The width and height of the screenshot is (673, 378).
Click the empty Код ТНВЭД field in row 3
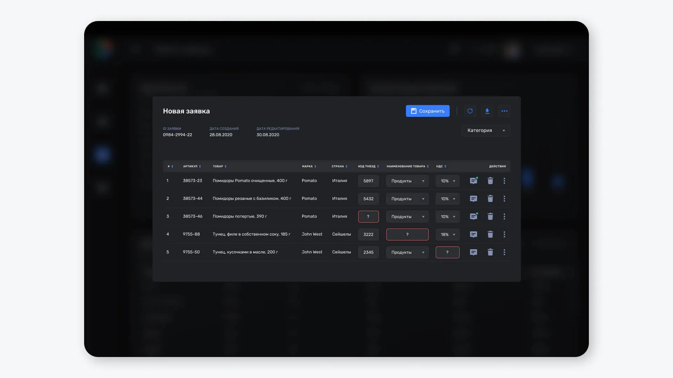(368, 217)
